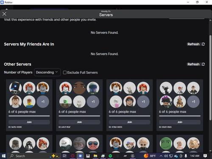Click the big green face avatar
The width and height of the screenshot is (212, 159).
[x=166, y=143]
